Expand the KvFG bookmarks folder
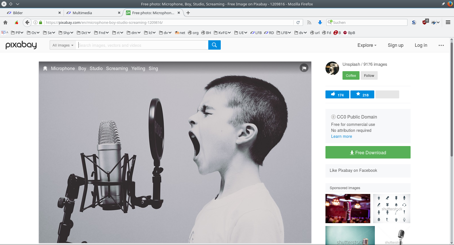The height and width of the screenshot is (245, 454). (x=222, y=33)
